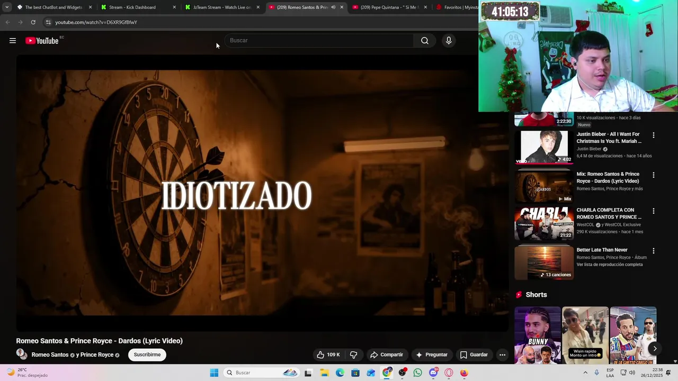Show hidden system tray icons

coord(585,373)
